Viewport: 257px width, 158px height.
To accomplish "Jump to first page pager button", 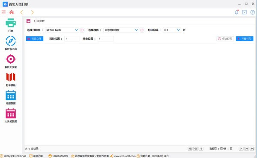I will pyautogui.click(x=190, y=149).
